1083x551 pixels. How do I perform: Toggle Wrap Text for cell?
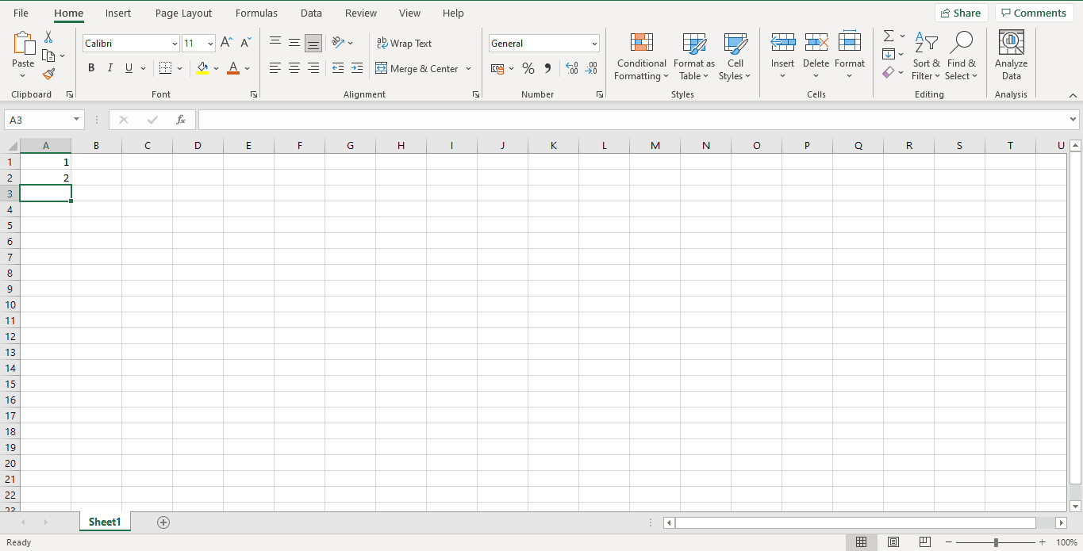(404, 44)
